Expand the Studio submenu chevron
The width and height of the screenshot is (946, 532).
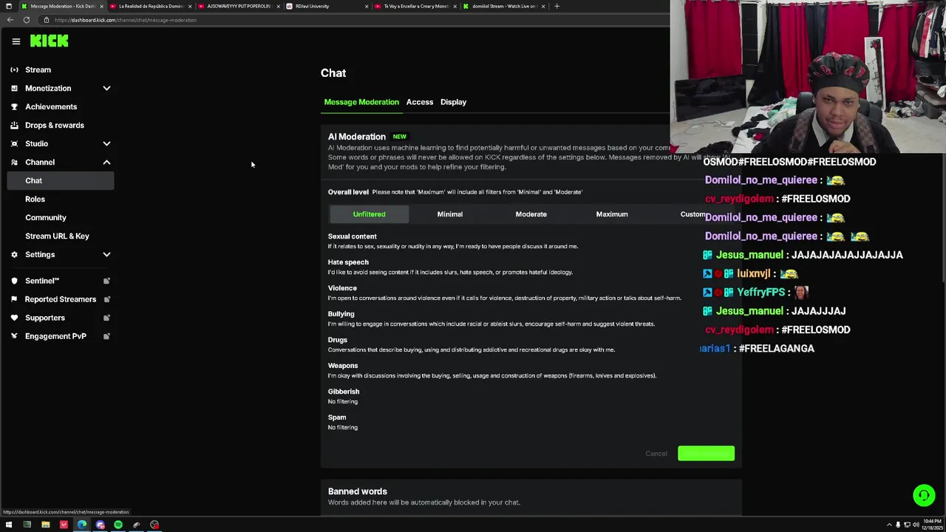coord(106,143)
